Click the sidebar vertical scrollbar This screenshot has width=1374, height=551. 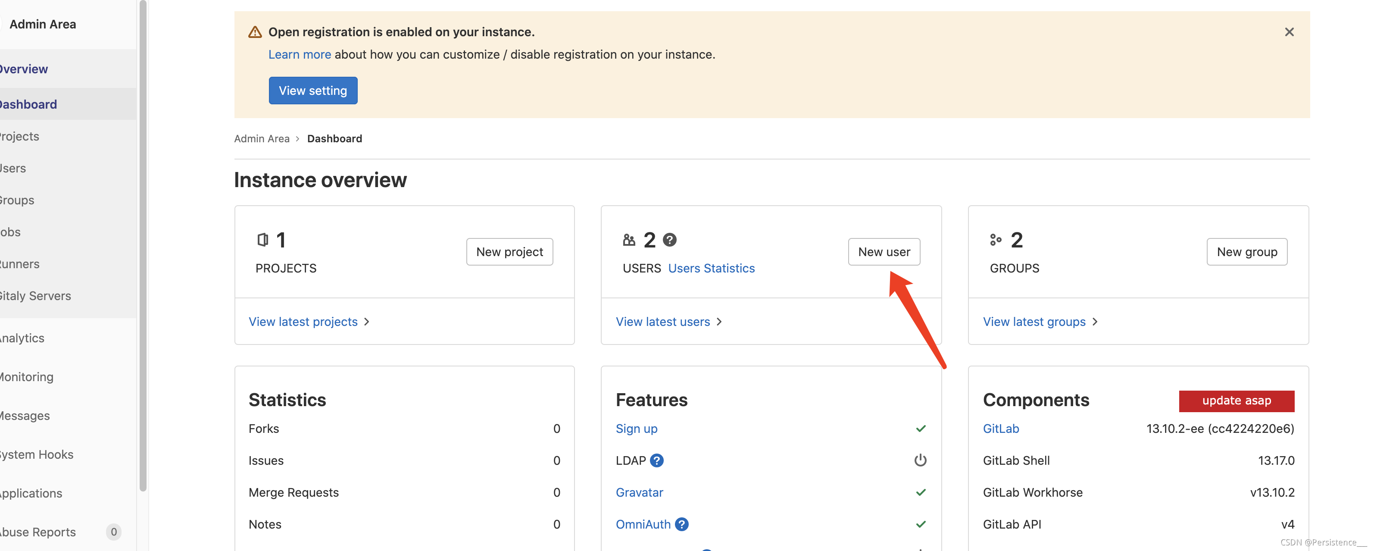[x=142, y=245]
